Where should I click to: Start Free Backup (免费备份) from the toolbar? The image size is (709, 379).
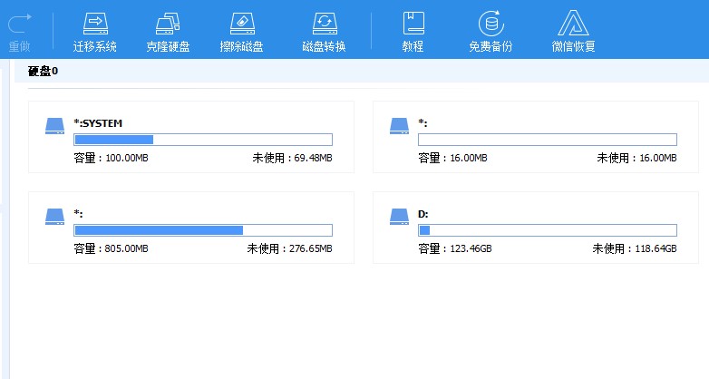(x=491, y=23)
